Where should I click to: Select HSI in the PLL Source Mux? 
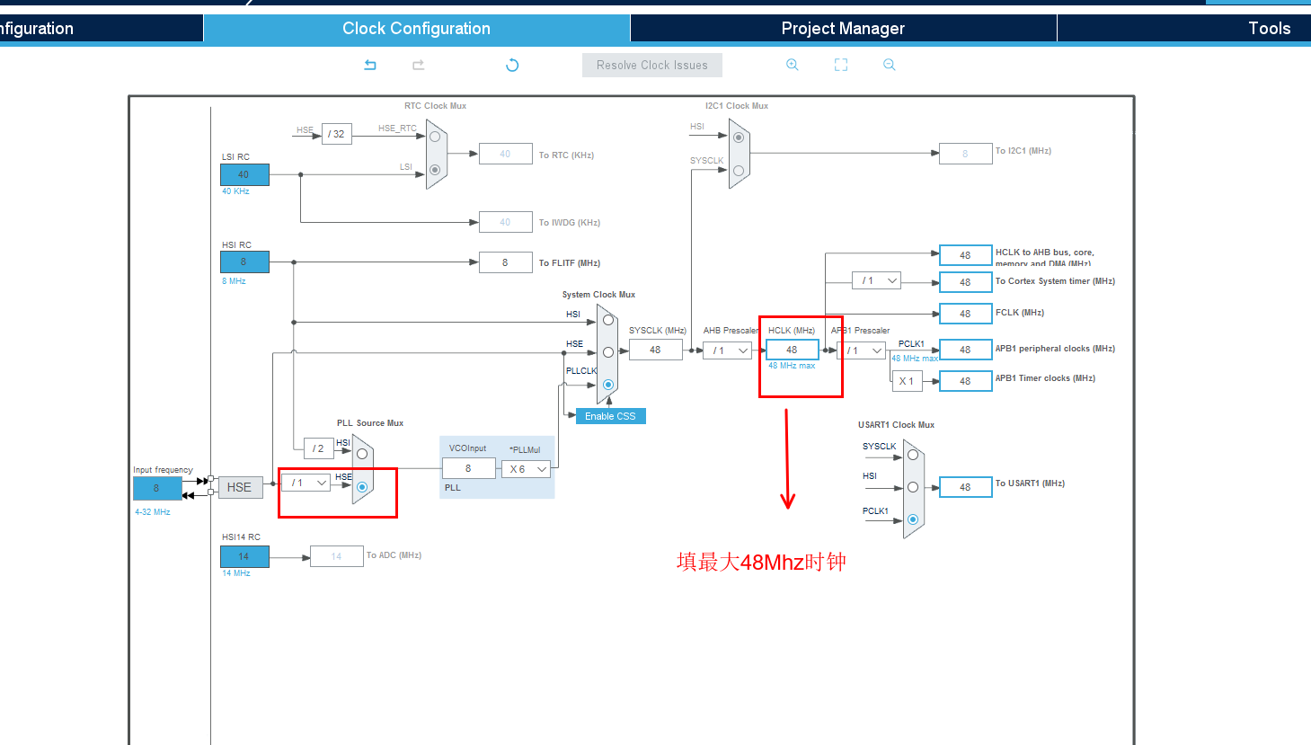362,454
